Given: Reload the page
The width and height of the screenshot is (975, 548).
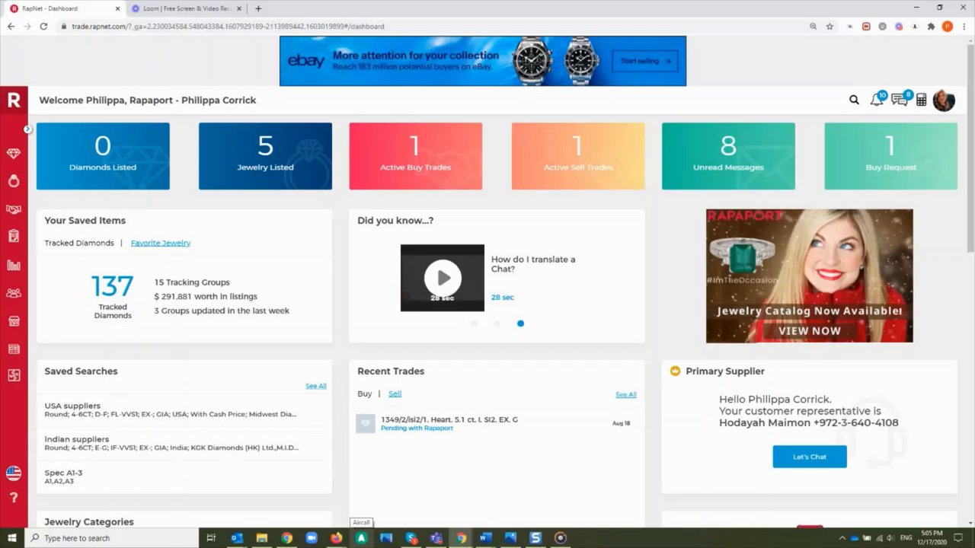Looking at the screenshot, I should coord(43,26).
